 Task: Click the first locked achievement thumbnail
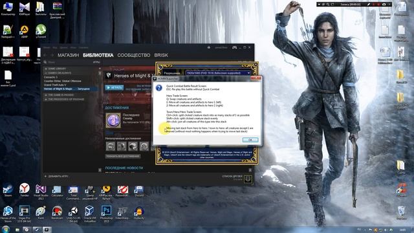point(111,146)
